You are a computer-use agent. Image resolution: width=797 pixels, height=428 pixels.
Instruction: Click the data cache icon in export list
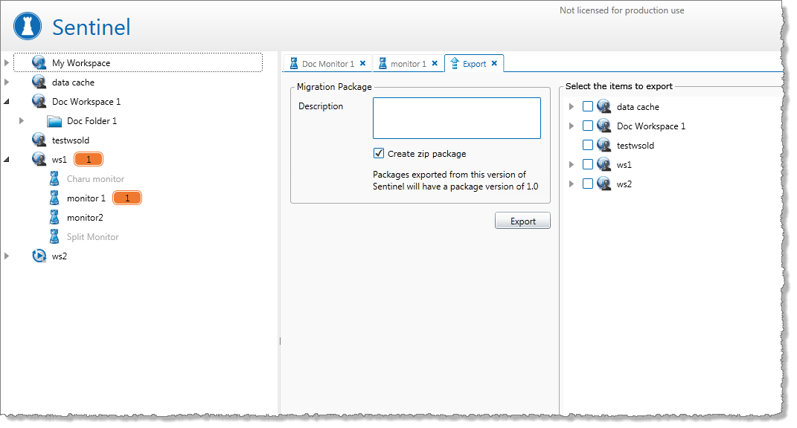604,107
